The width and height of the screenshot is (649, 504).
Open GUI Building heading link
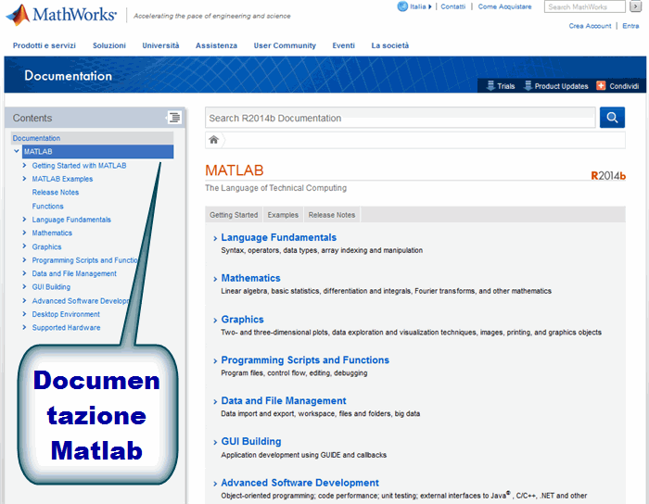pyautogui.click(x=251, y=441)
